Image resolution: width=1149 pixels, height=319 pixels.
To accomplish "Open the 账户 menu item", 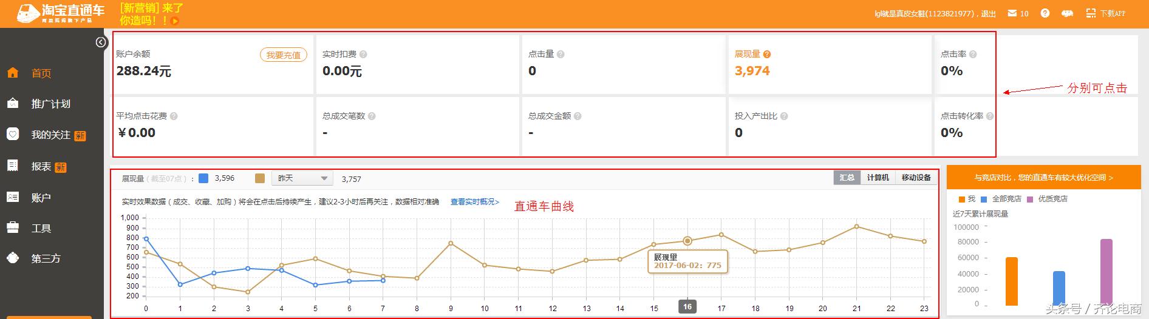I will (41, 197).
